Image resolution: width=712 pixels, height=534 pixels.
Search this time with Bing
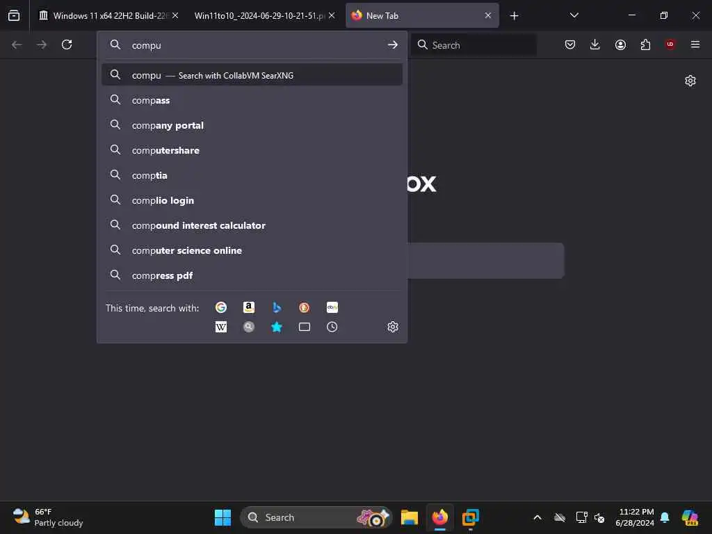277,307
